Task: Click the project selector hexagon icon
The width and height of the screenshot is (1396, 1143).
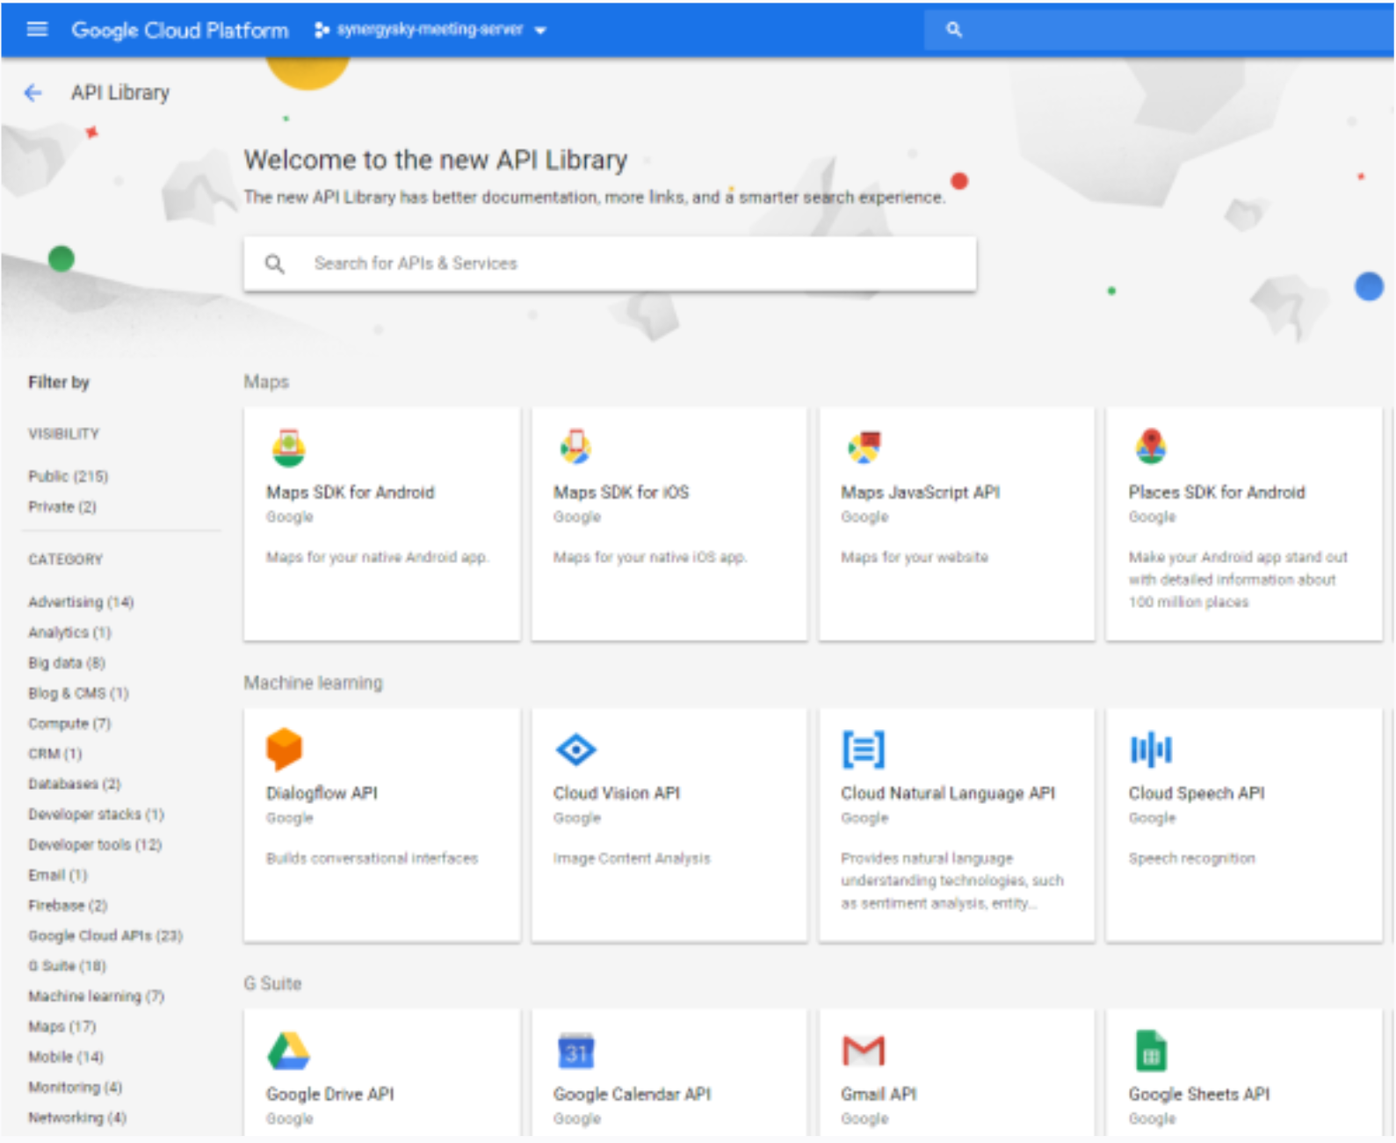Action: [x=322, y=30]
